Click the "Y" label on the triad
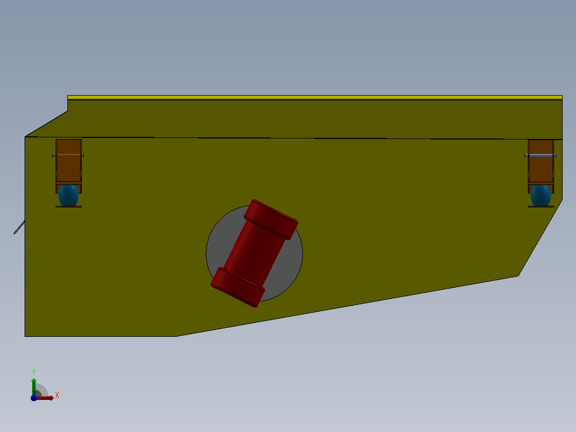 point(34,372)
